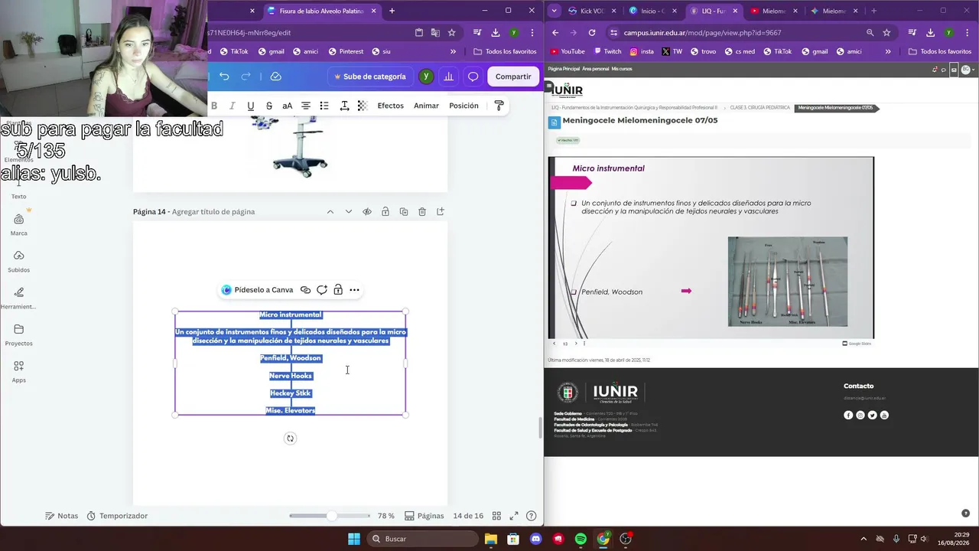Open the three-dot menu on the floating toolbar
This screenshot has width=979, height=551.
[x=354, y=290]
